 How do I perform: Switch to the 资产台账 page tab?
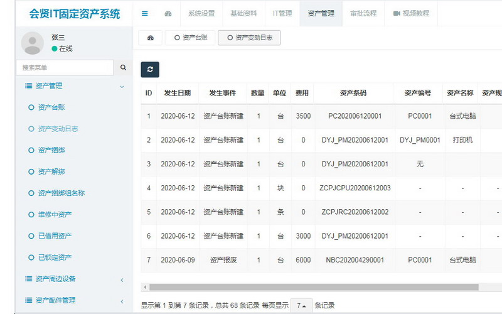[x=190, y=38]
